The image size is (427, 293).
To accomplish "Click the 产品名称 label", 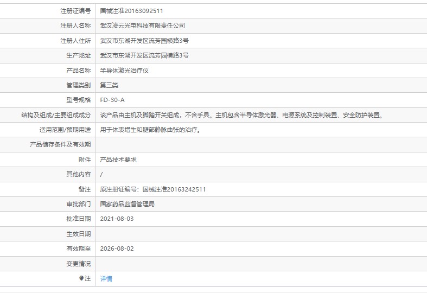I will (x=79, y=71).
